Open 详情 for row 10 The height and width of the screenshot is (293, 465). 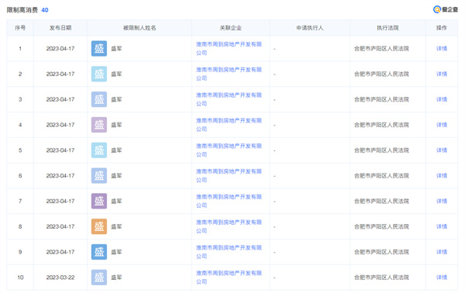pyautogui.click(x=442, y=277)
